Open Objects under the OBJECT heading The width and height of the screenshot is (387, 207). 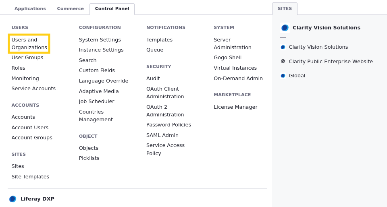89,148
